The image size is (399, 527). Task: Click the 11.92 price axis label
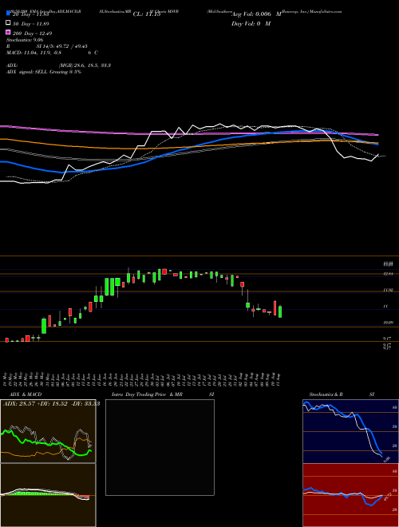click(x=389, y=290)
